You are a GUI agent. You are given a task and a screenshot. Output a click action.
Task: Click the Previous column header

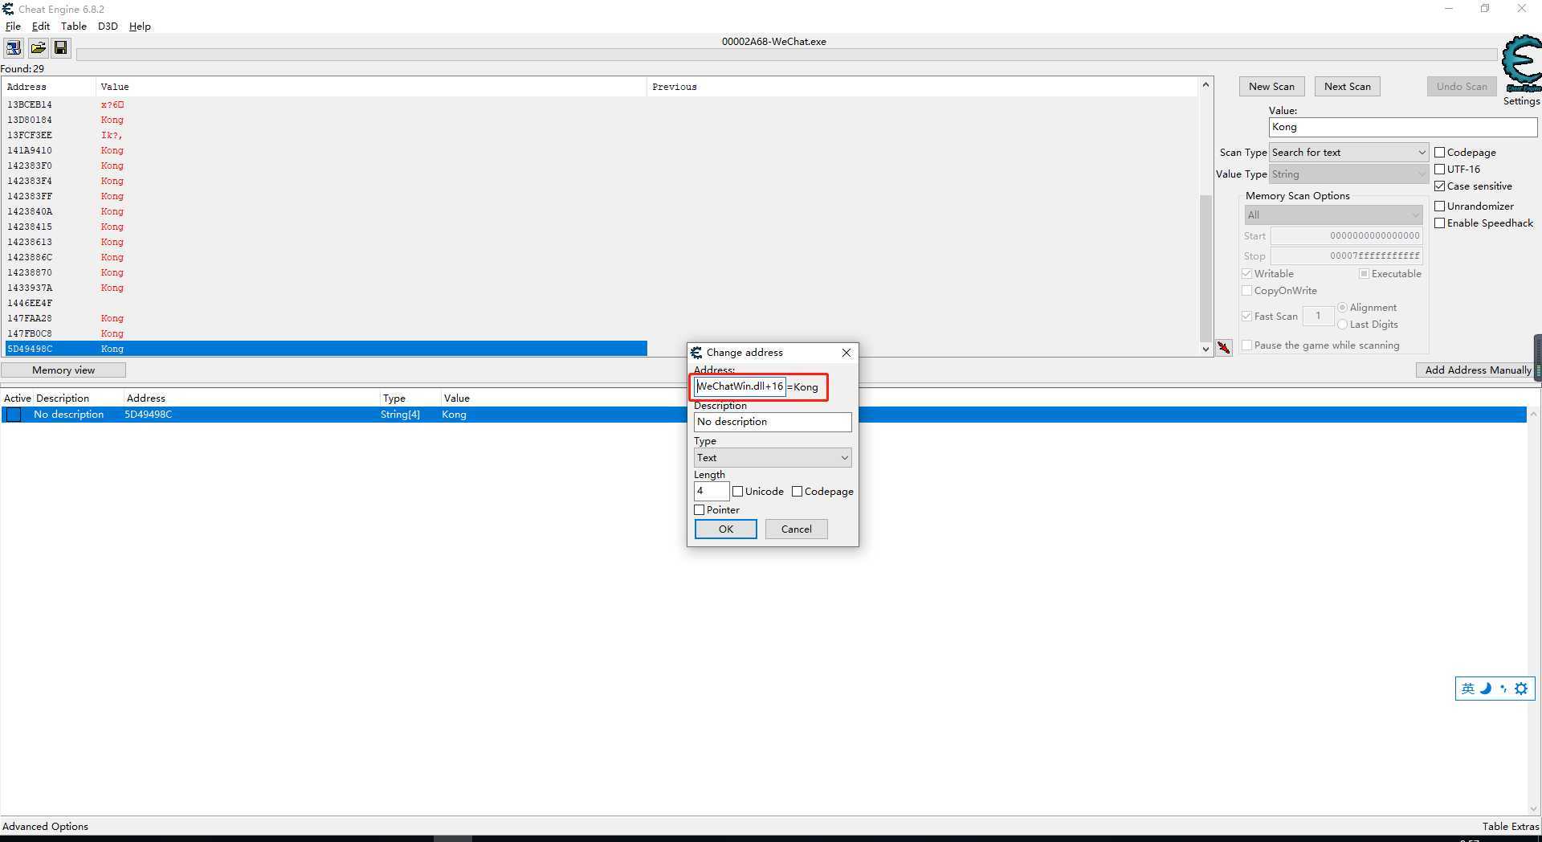[x=922, y=87]
